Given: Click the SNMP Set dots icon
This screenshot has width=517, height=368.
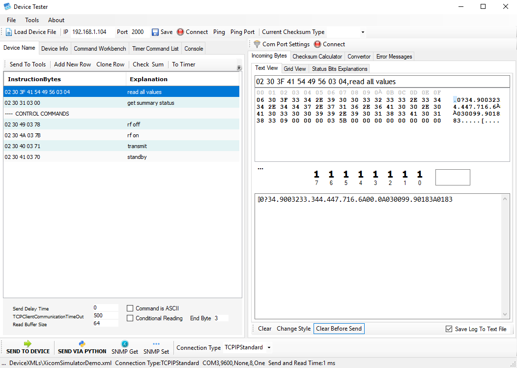Looking at the screenshot, I should click(x=156, y=343).
